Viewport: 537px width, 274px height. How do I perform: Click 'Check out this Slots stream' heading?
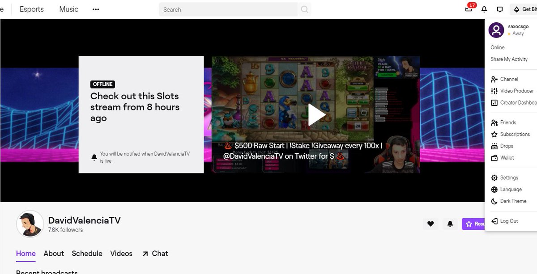[135, 107]
